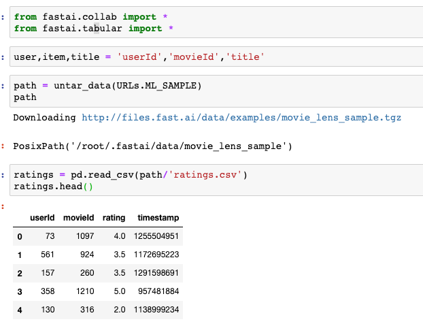
Task: Click fastai.collab import line
Action: [90, 17]
